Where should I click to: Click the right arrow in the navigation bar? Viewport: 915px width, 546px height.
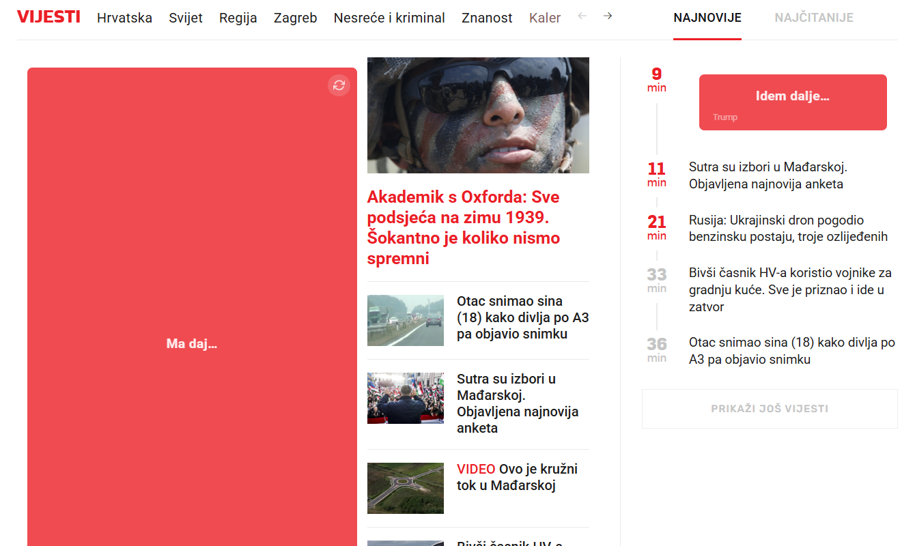coord(607,15)
